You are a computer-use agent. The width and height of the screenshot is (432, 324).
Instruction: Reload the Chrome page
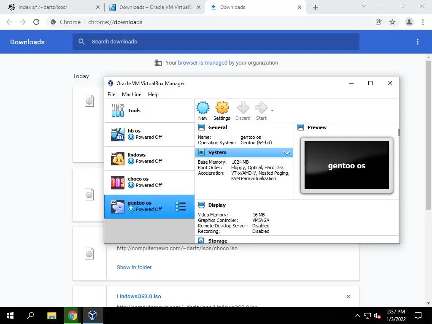(x=36, y=22)
